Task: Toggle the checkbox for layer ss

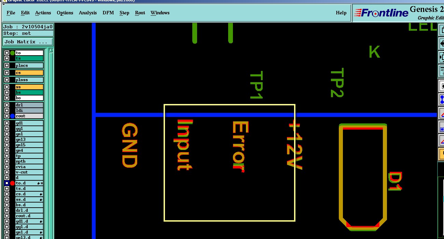Action: [x=7, y=87]
